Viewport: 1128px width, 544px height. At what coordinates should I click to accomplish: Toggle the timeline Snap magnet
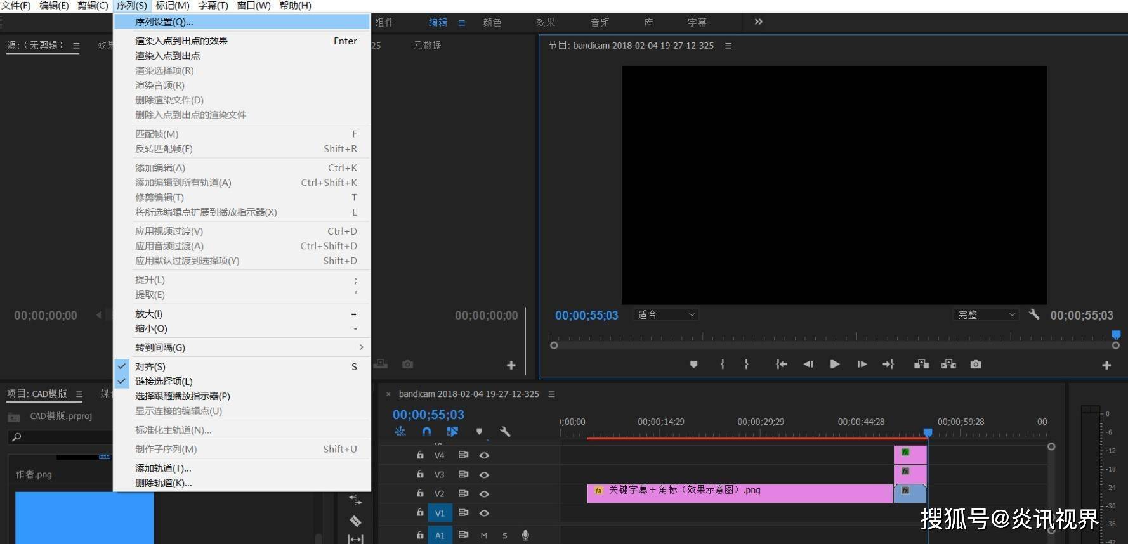pos(426,432)
